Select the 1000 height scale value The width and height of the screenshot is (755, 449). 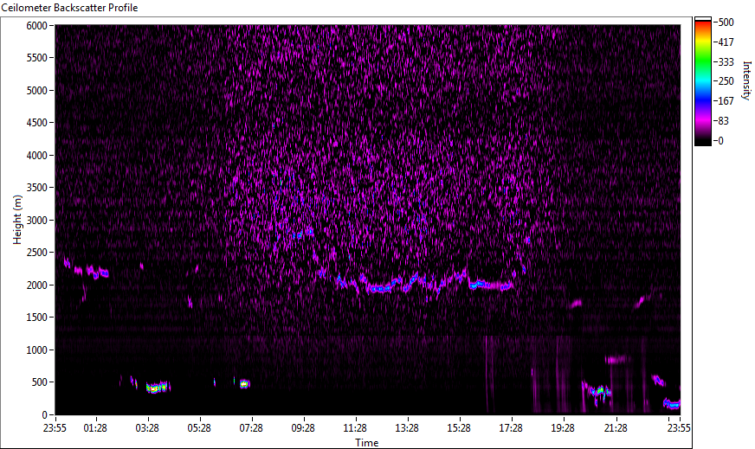(37, 350)
